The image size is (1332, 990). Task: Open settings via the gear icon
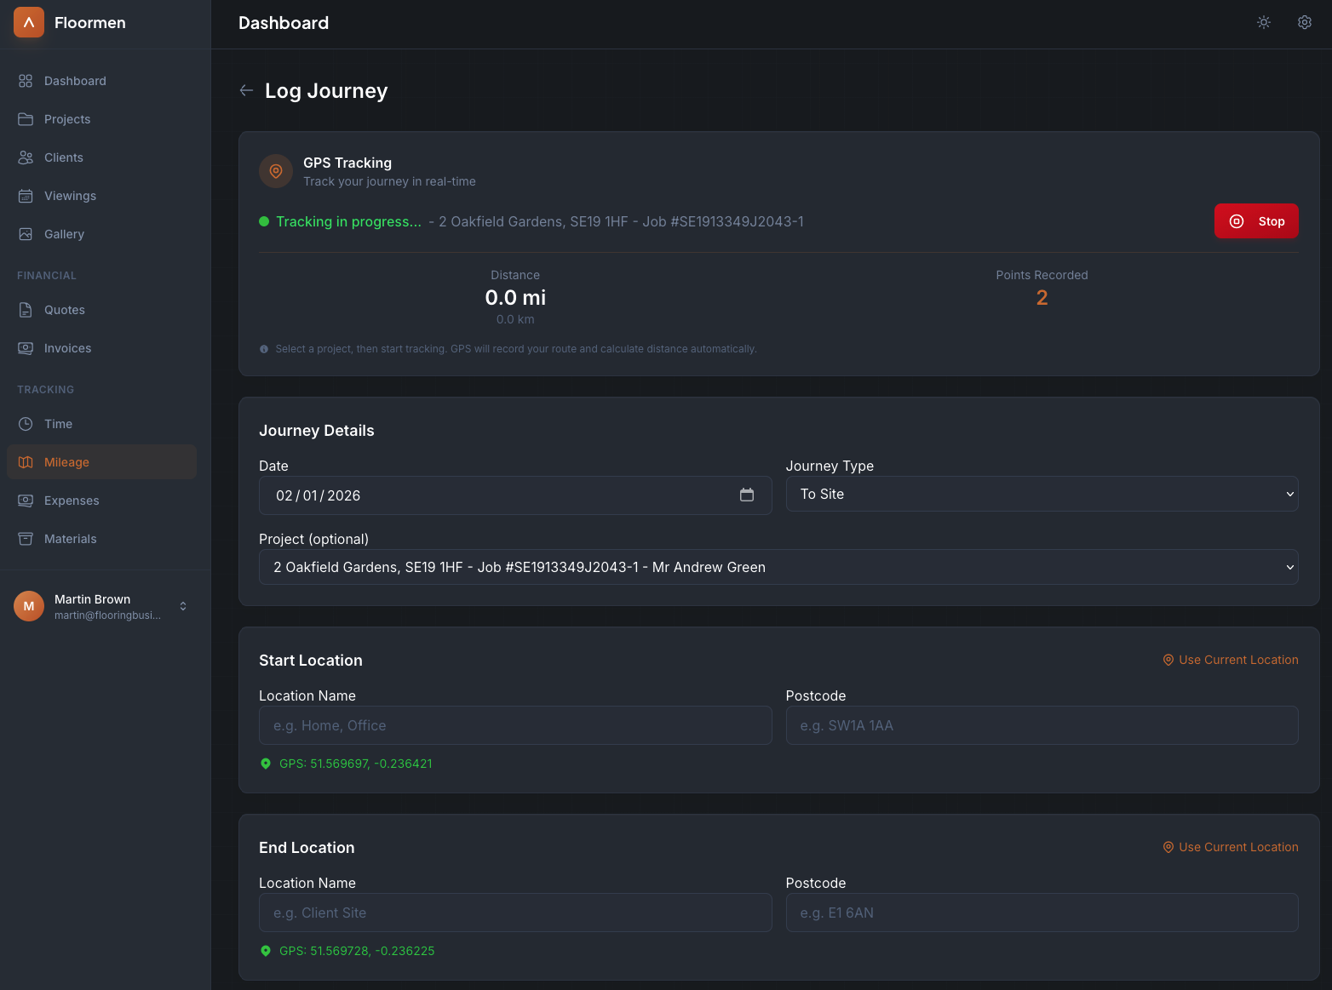tap(1304, 22)
